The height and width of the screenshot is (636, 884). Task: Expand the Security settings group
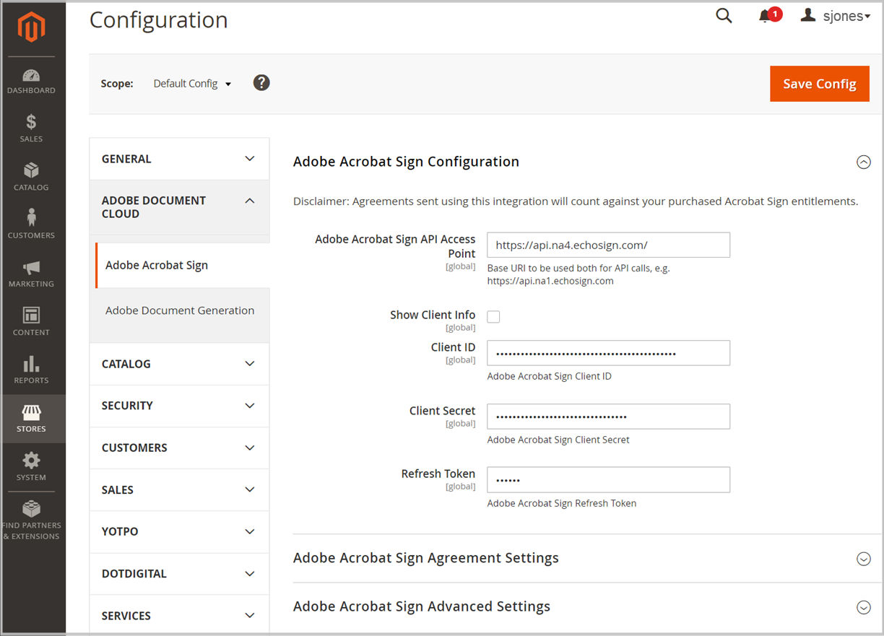click(x=179, y=406)
